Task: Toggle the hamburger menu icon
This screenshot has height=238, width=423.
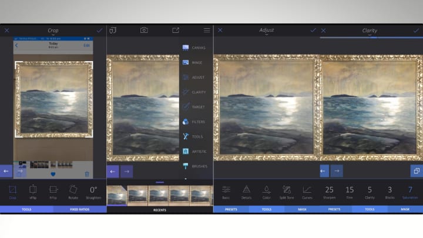Action: 207,30
